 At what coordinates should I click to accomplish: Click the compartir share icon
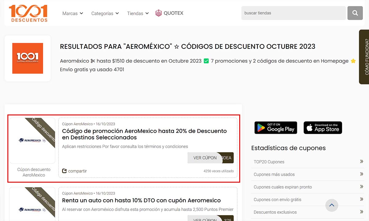pos(65,171)
